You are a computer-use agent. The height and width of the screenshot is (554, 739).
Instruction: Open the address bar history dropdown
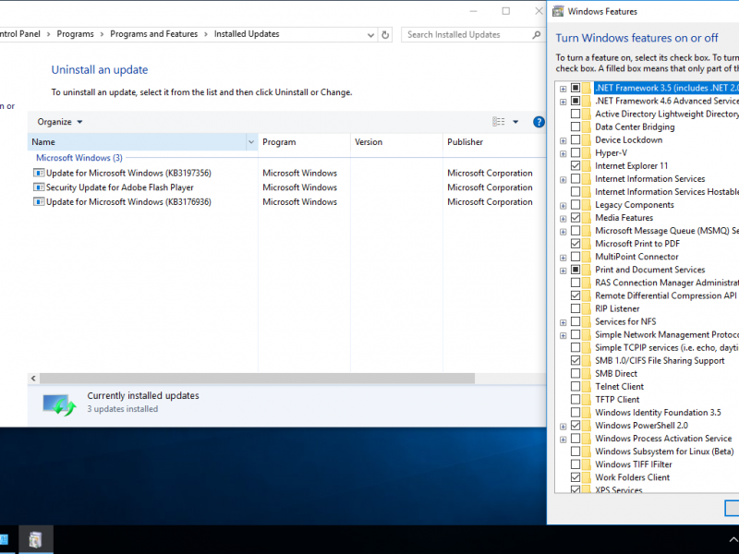click(371, 35)
